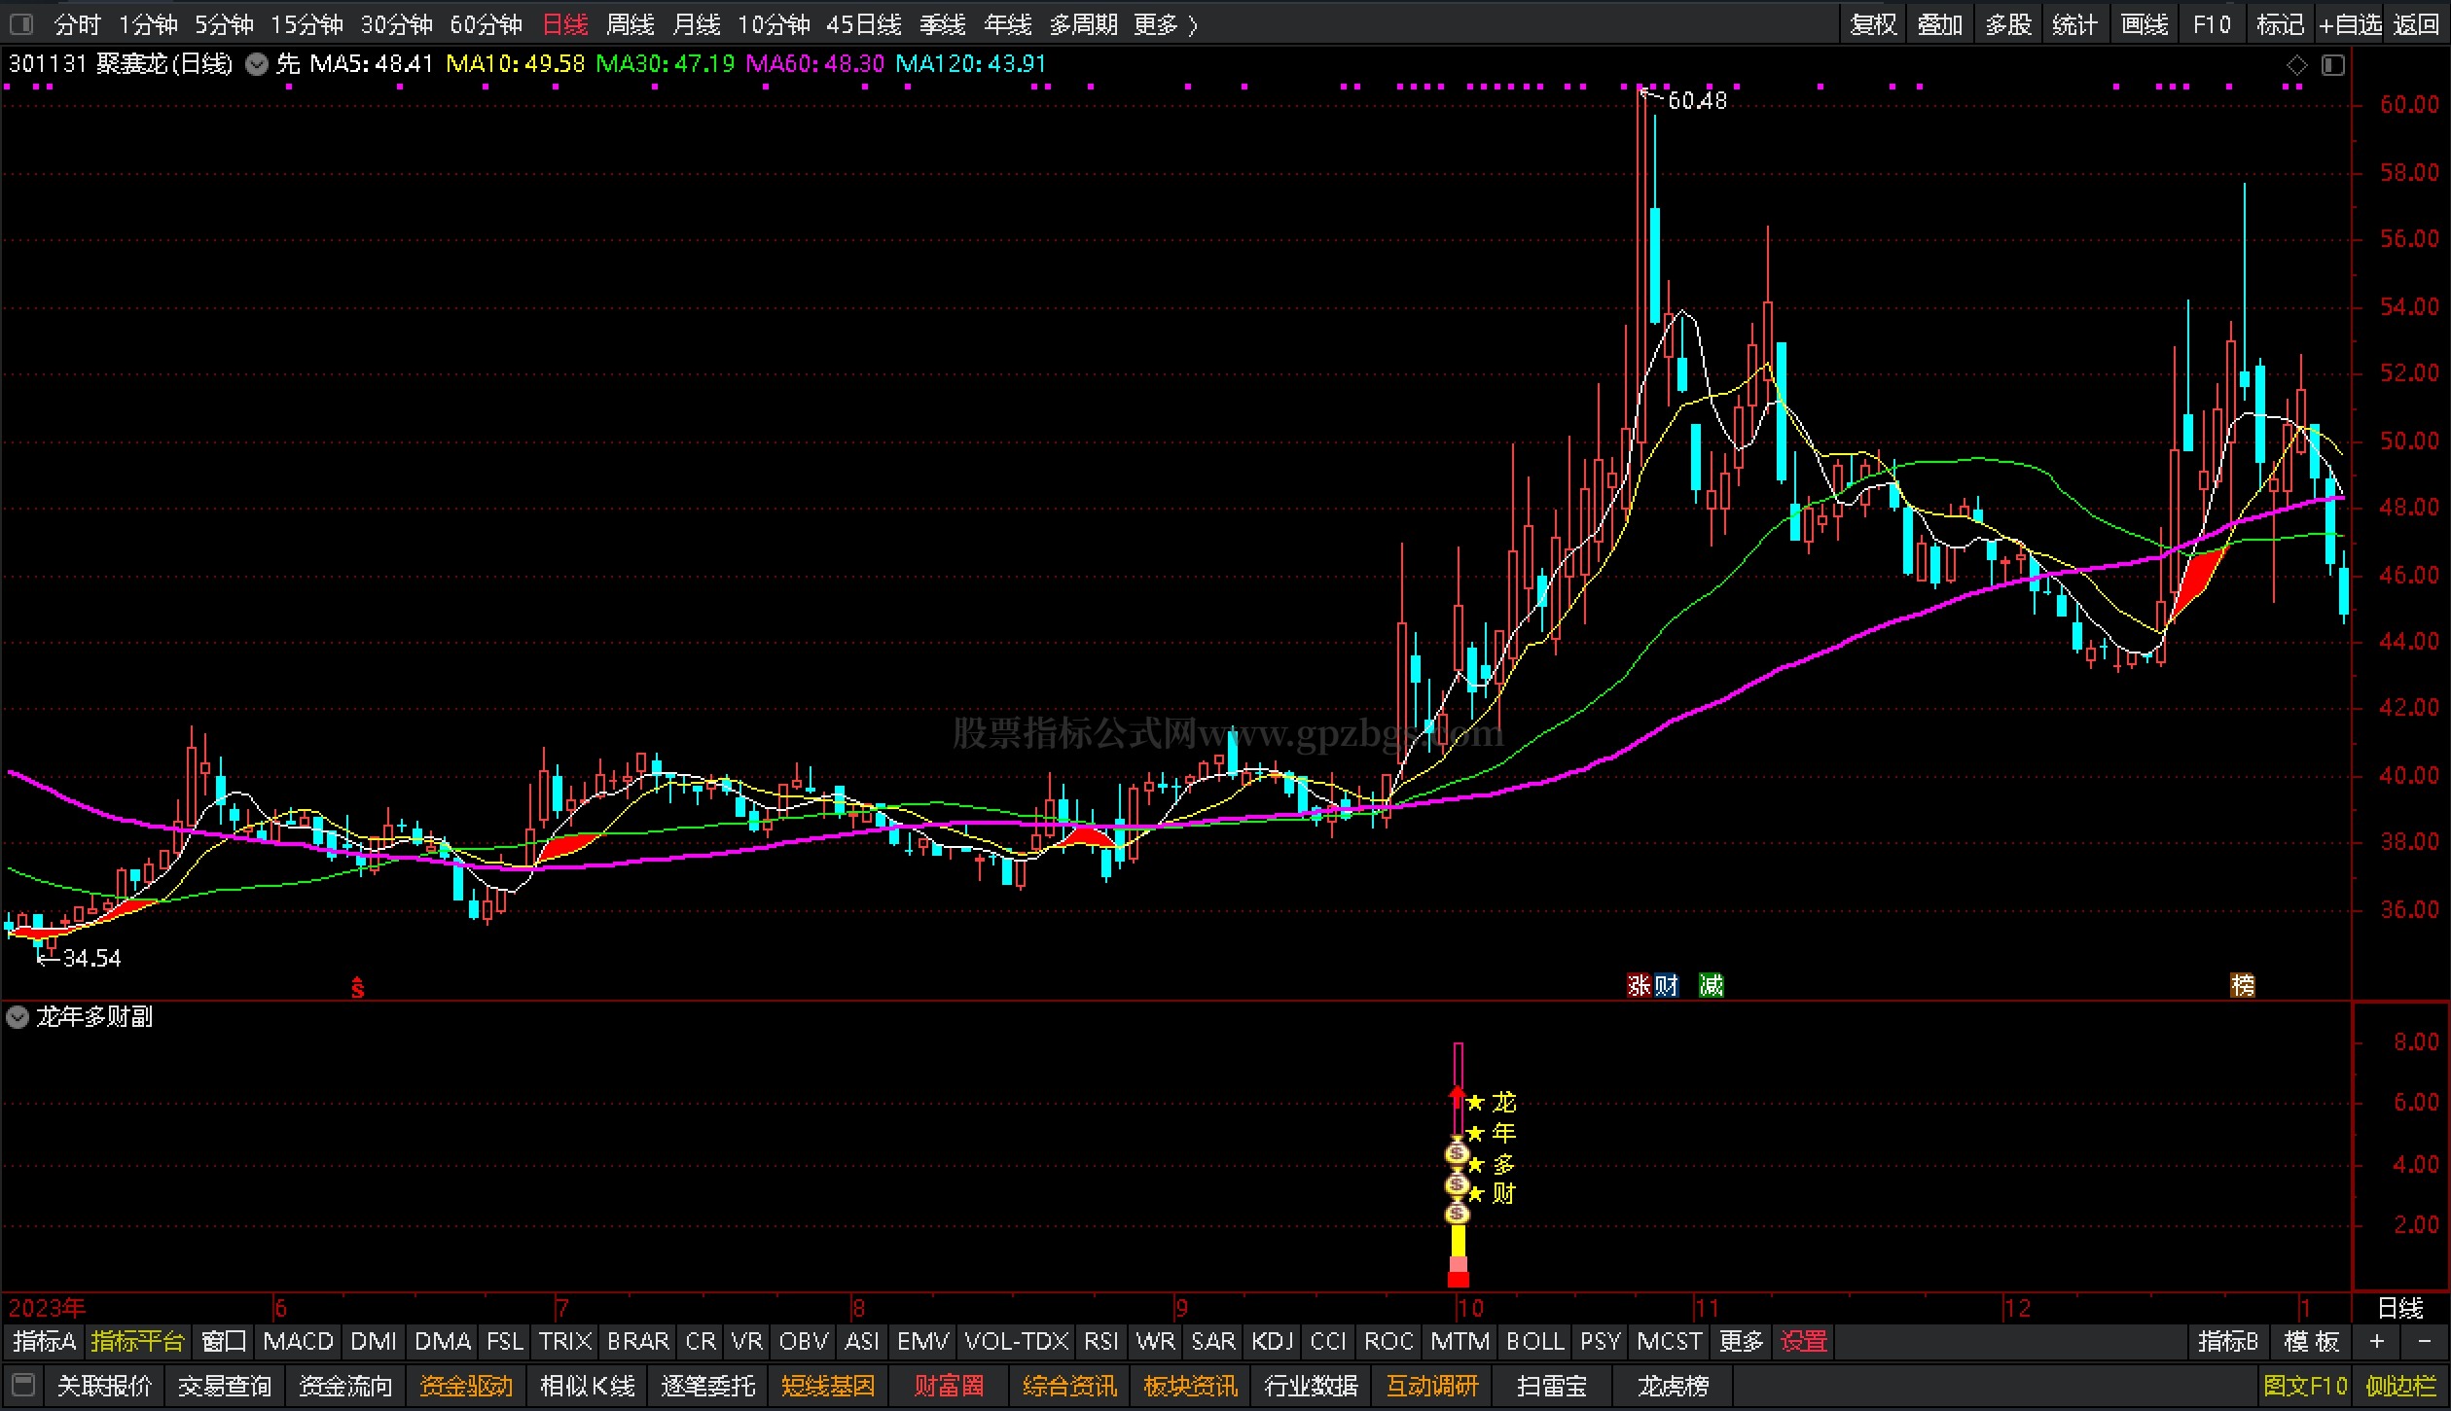Add stock via +自选 button
Image resolution: width=2451 pixels, height=1411 pixels.
[2350, 24]
